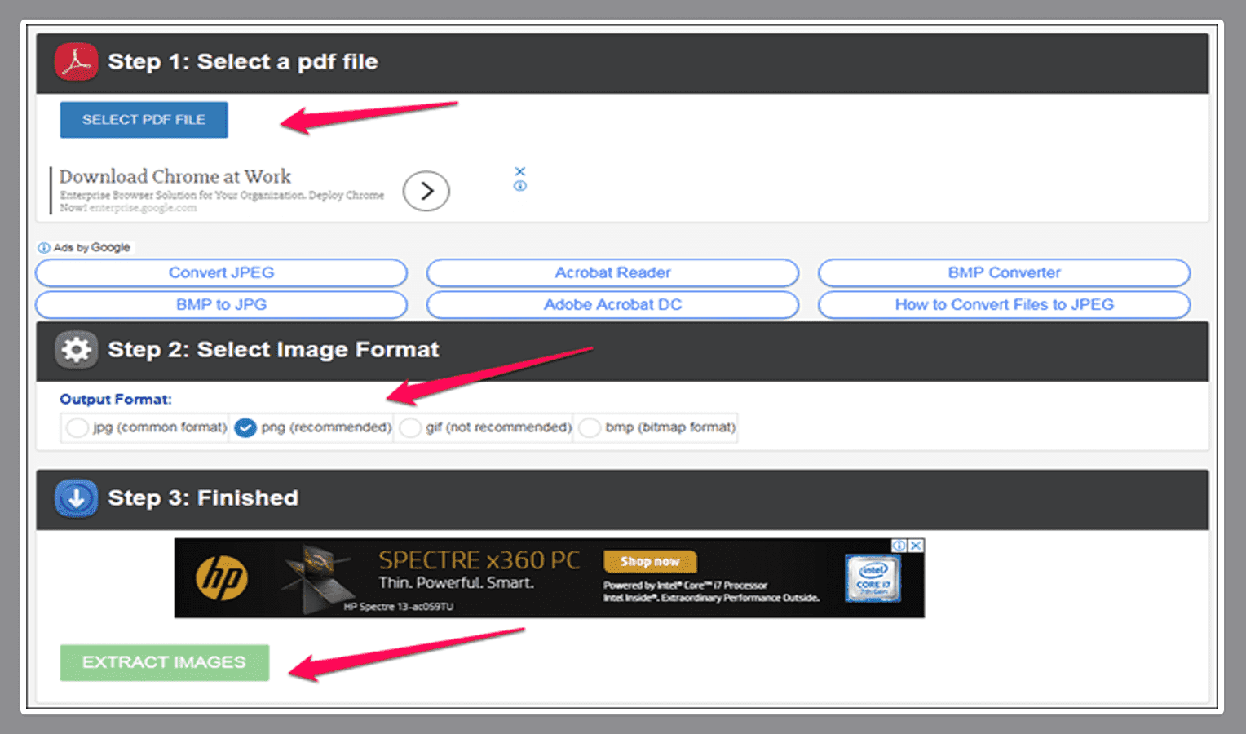
Task: Click the HP logo in banner
Action: click(221, 578)
